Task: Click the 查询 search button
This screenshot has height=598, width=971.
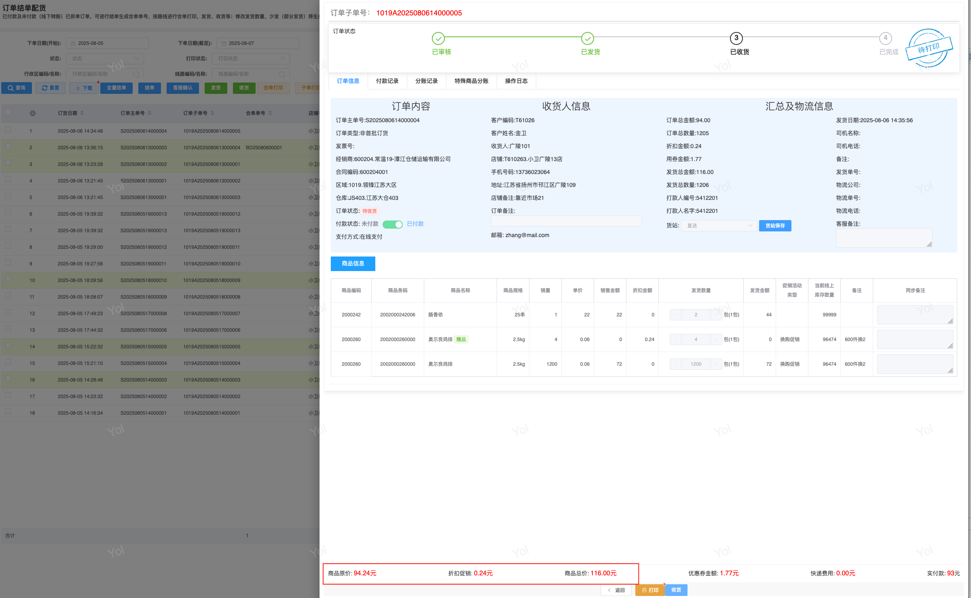Action: [17, 88]
